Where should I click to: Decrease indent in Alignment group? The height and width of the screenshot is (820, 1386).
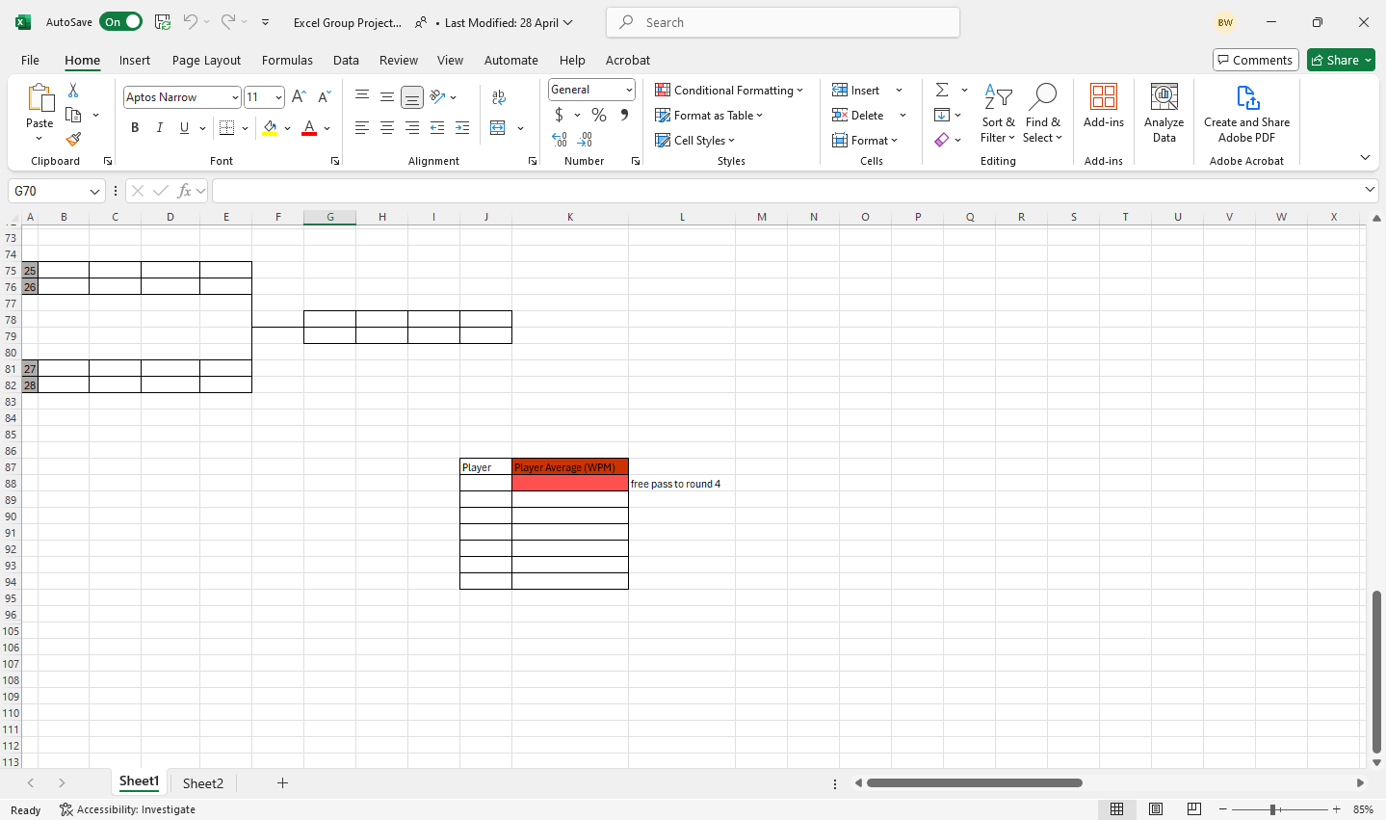[437, 128]
